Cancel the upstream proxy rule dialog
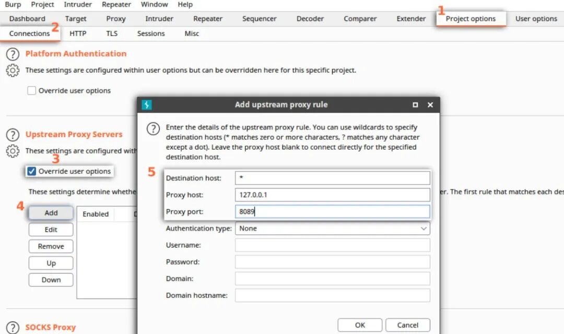 point(407,325)
